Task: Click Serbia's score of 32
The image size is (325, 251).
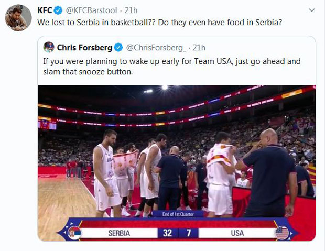Action: (167, 233)
